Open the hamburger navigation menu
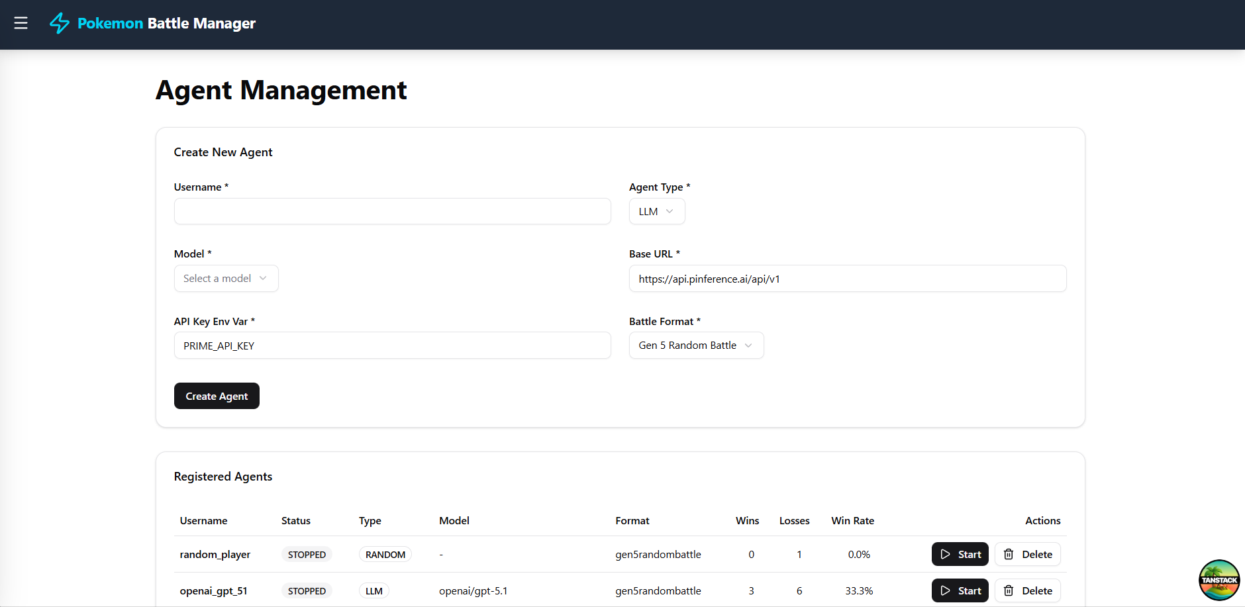This screenshot has height=607, width=1245. point(21,23)
